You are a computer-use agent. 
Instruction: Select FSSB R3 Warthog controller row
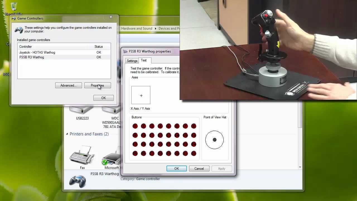tap(64, 57)
